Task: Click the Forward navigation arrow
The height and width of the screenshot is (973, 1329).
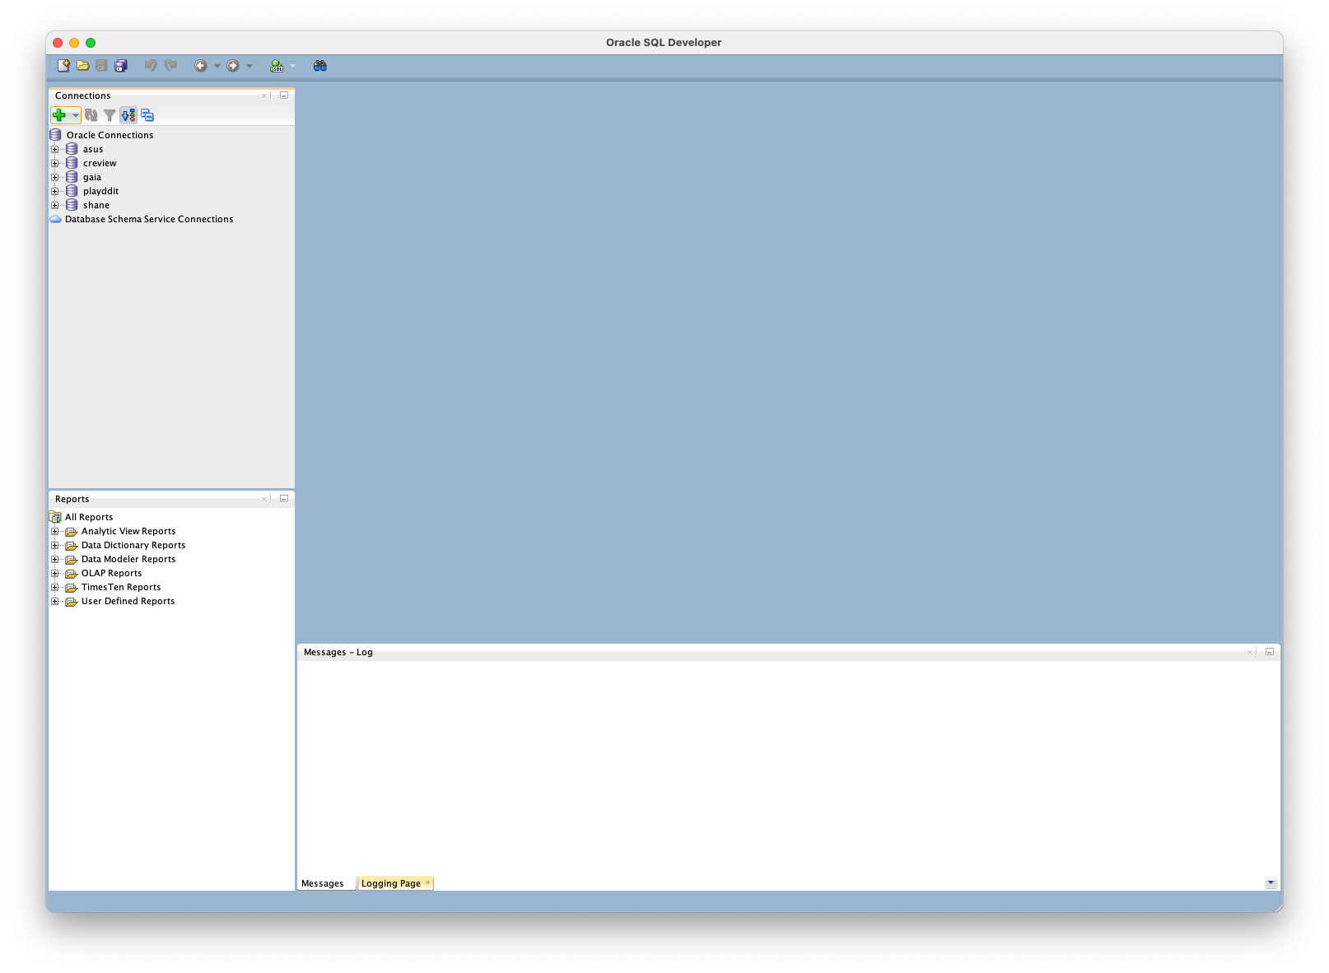Action: 233,66
